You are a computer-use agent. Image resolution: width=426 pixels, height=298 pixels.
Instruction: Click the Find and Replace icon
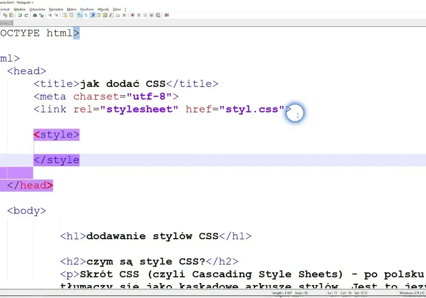[41, 15]
